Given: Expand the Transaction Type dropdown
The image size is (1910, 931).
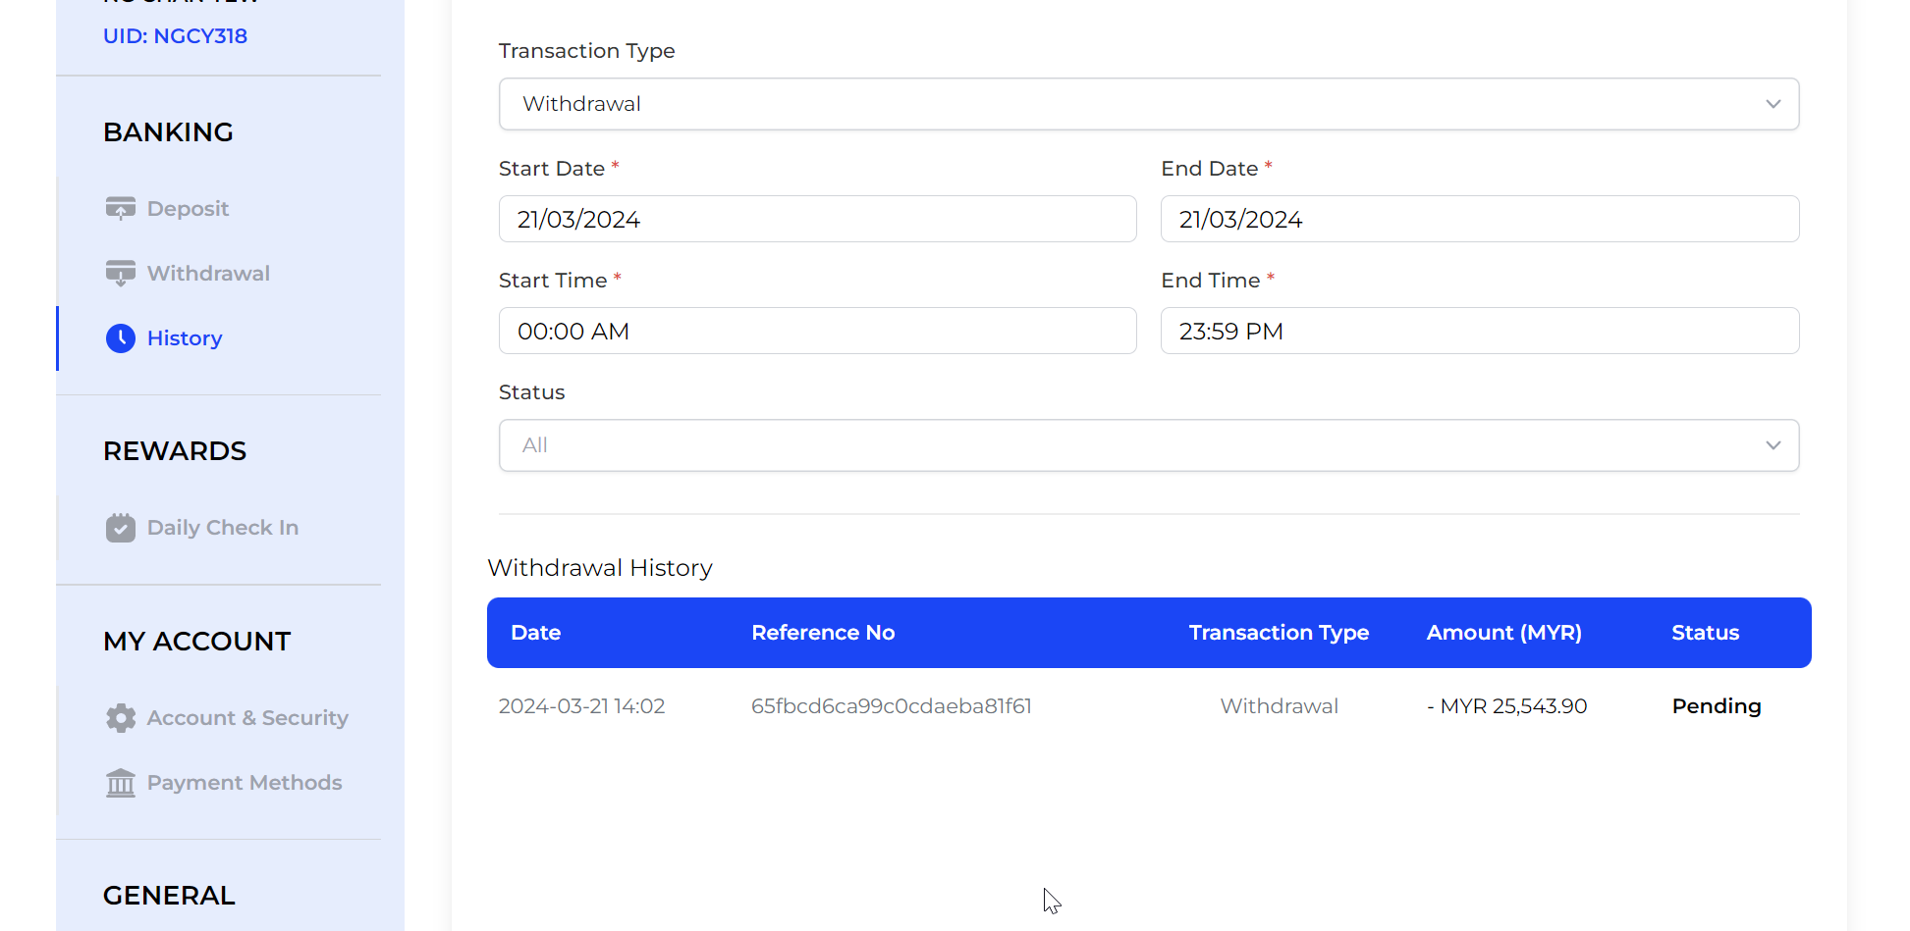Looking at the screenshot, I should coord(1148,104).
